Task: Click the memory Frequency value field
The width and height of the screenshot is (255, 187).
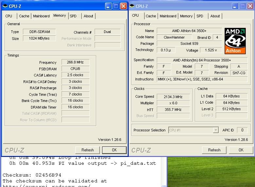Action: (75, 62)
